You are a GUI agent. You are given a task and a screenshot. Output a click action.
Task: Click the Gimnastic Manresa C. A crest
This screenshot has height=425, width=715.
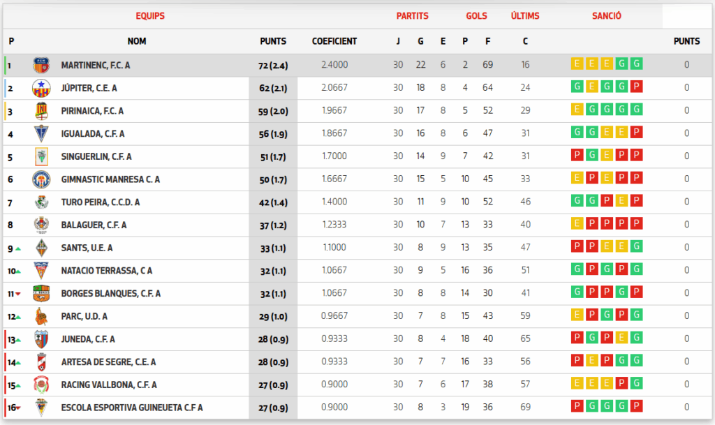point(41,179)
